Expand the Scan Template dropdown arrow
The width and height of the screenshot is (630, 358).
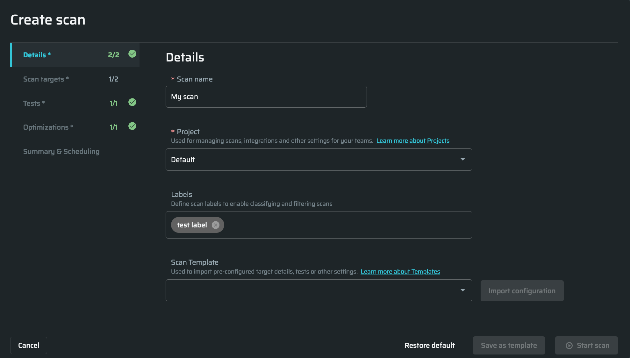tap(462, 290)
